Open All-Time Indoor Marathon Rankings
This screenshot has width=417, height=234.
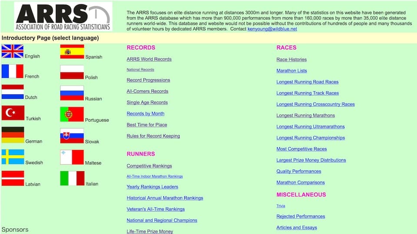155,176
